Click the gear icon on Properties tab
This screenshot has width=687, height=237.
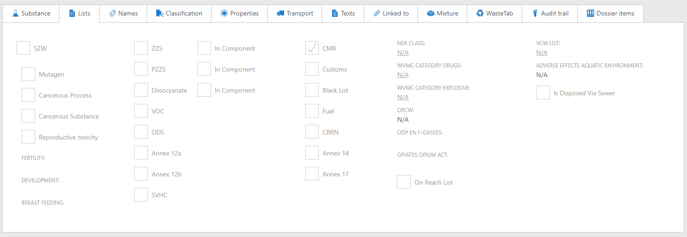[224, 13]
